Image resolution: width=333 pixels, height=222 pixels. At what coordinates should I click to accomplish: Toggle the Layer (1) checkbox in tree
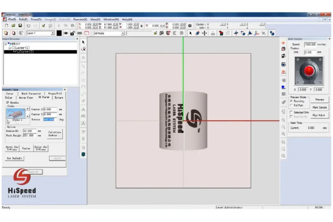13,48
